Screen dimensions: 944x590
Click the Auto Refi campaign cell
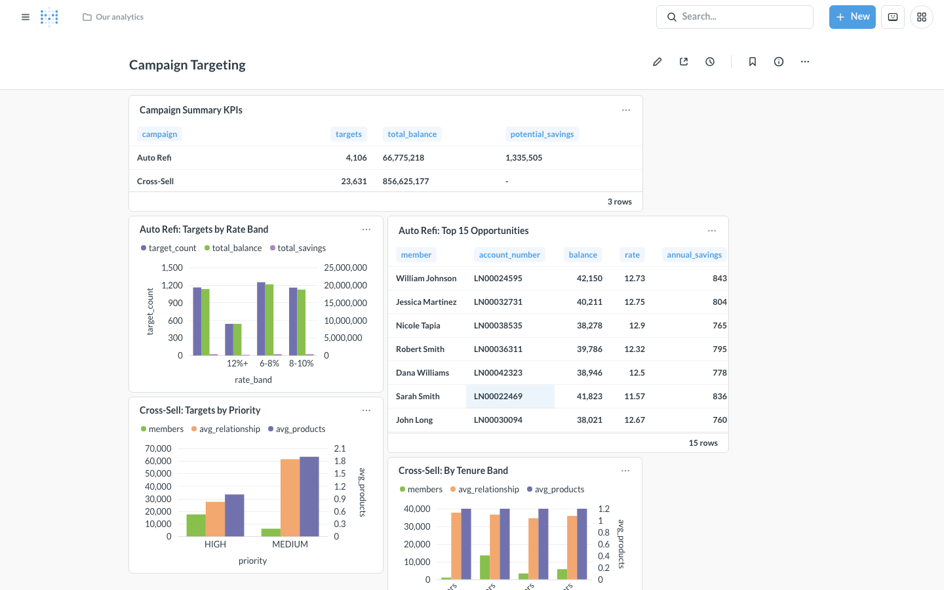tap(154, 158)
